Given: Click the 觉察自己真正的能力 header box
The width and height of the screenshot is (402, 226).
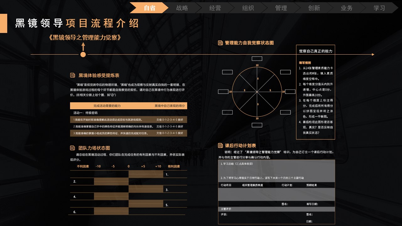Looking at the screenshot, I should [315, 51].
